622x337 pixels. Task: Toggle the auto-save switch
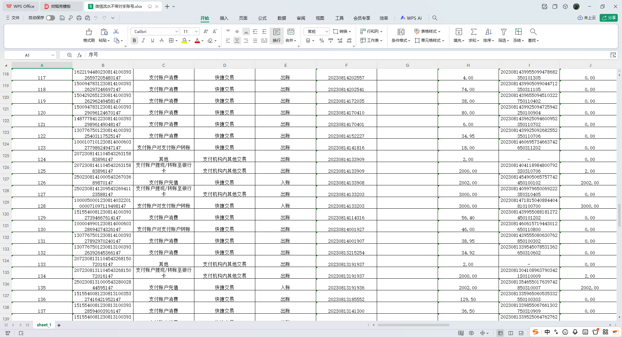(x=50, y=18)
